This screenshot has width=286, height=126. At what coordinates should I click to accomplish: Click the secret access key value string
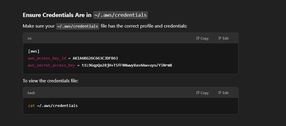[x=127, y=65]
